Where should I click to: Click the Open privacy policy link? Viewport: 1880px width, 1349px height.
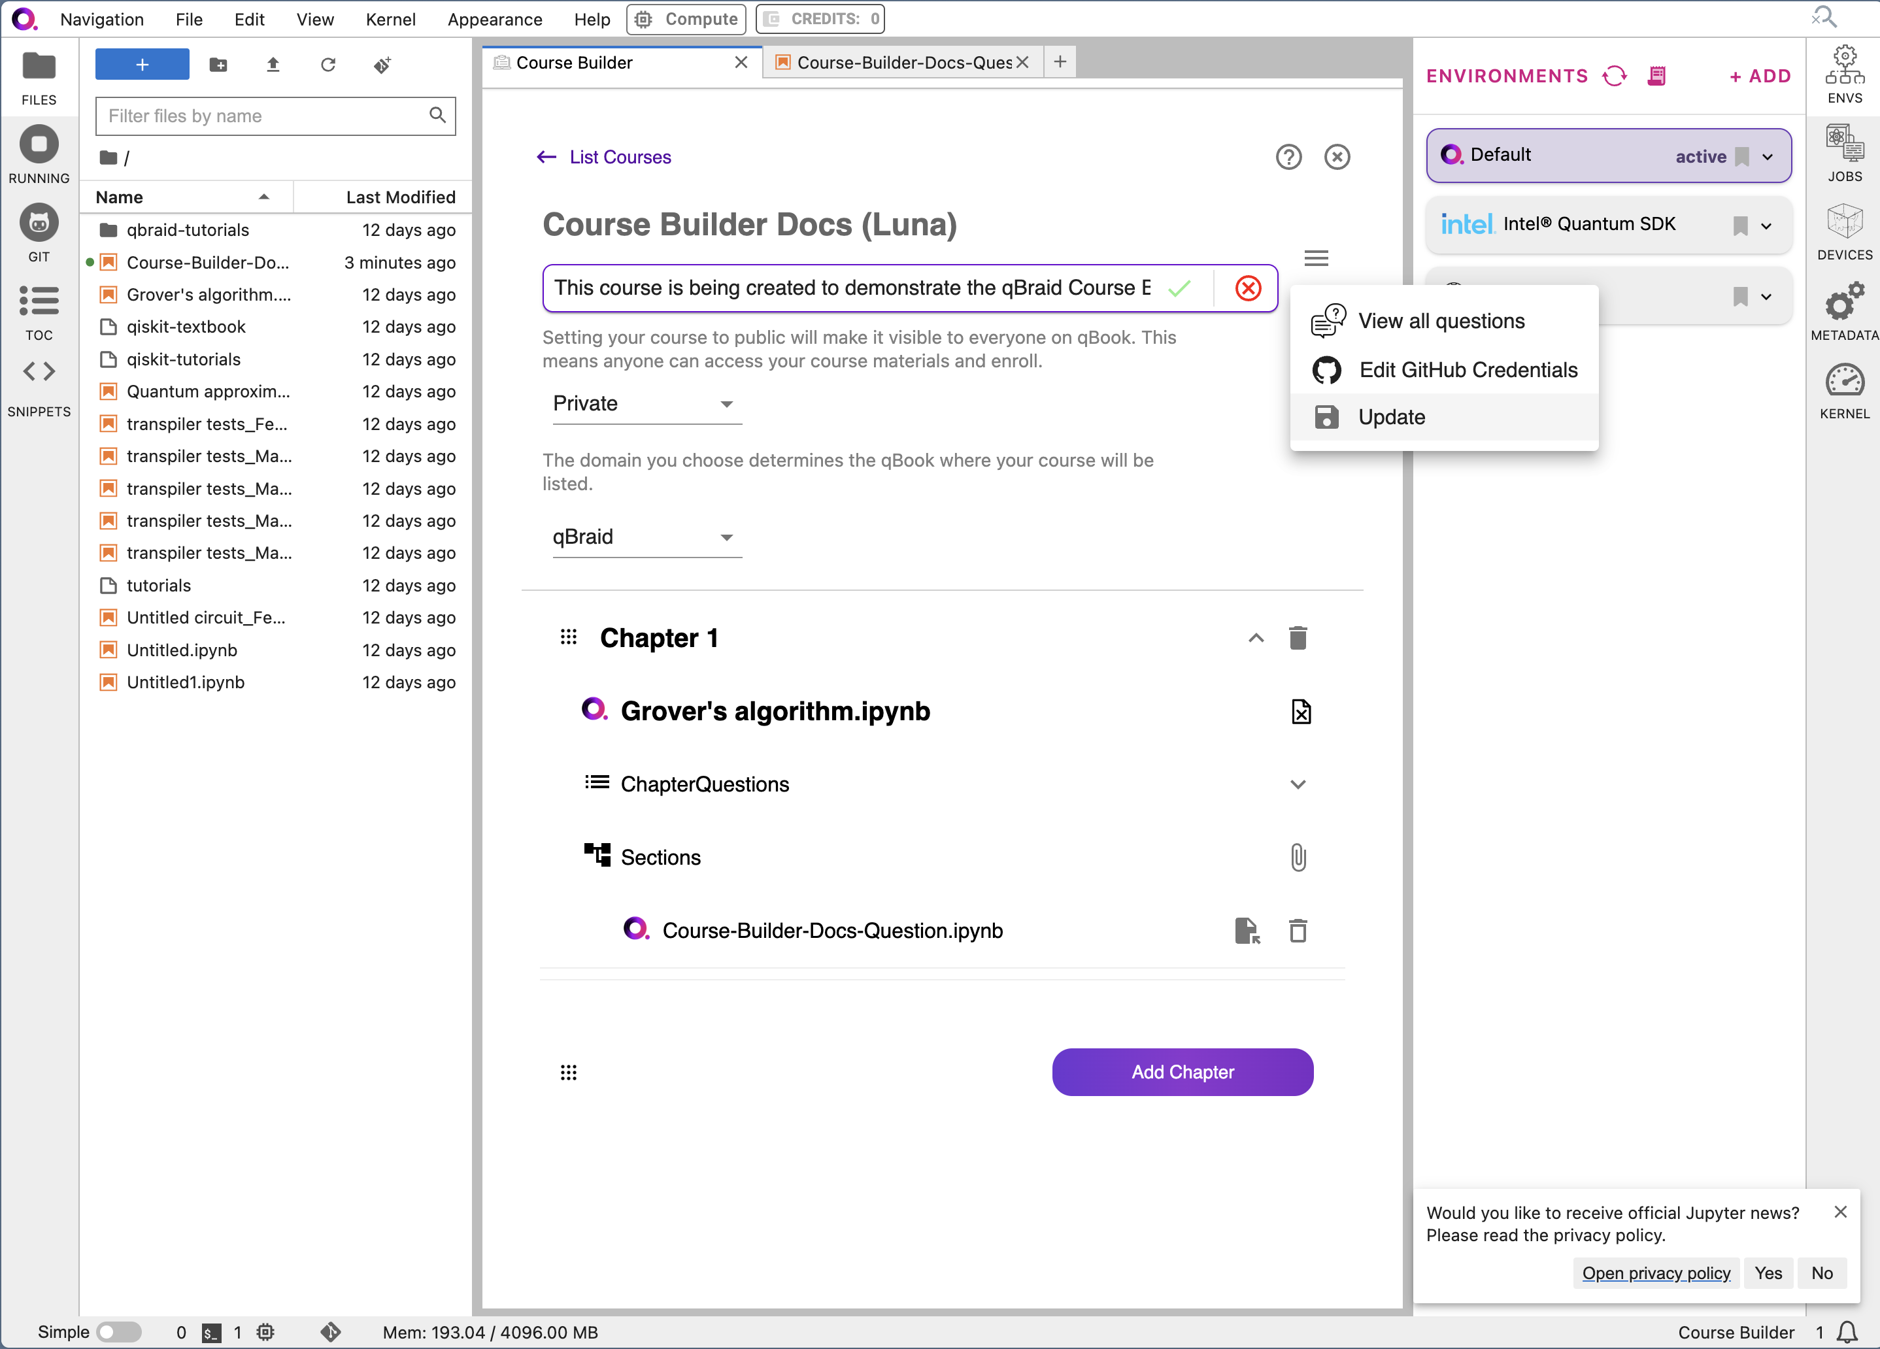tap(1655, 1274)
